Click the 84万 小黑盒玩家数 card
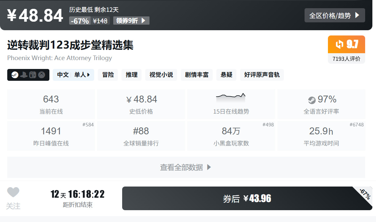The width and height of the screenshot is (376, 222). pos(231,136)
